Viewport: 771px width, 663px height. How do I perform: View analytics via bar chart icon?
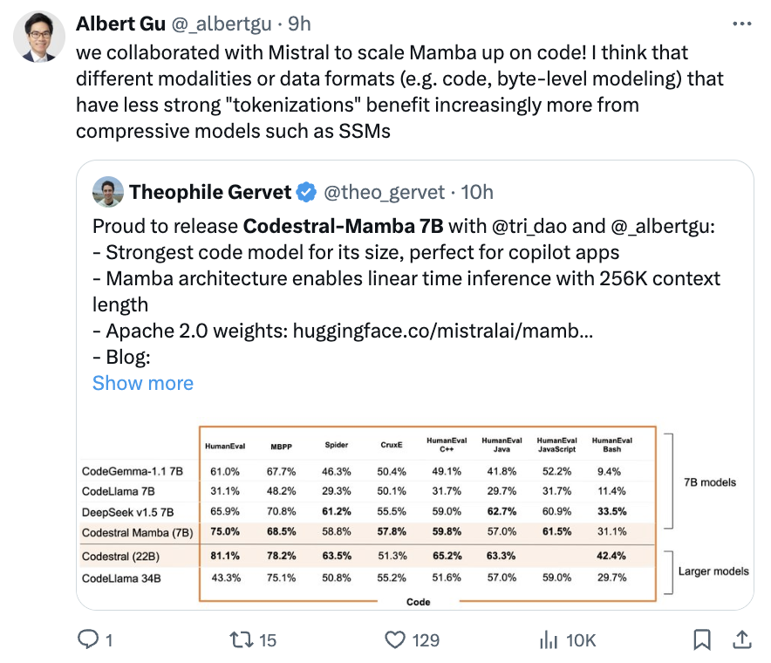point(549,640)
